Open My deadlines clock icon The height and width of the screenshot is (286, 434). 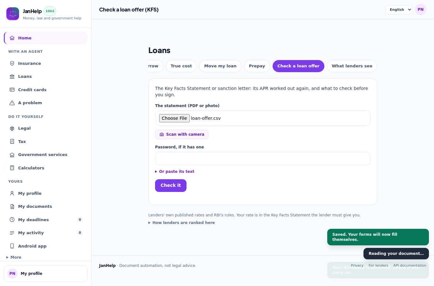coord(12,220)
